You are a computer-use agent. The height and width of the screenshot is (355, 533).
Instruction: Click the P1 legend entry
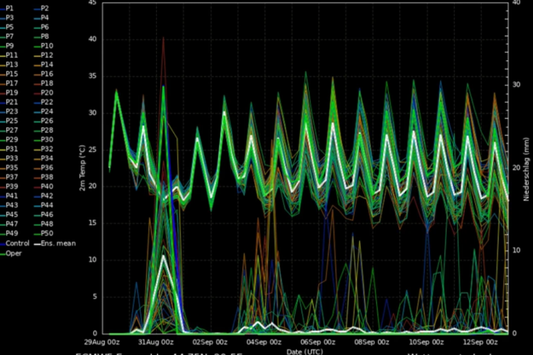click(x=10, y=8)
